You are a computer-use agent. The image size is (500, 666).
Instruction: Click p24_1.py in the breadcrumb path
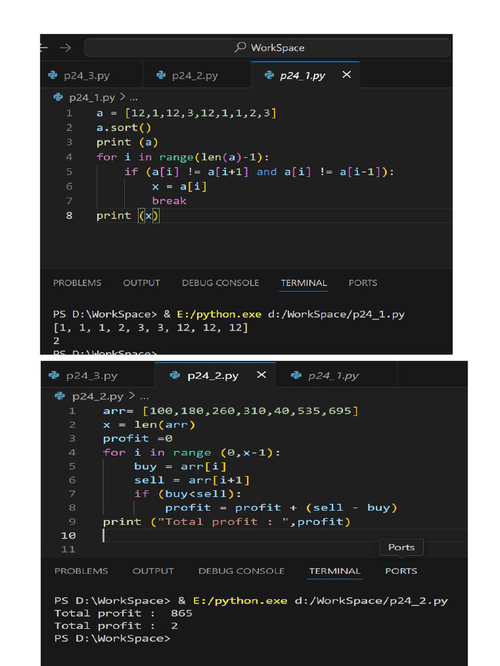[92, 98]
